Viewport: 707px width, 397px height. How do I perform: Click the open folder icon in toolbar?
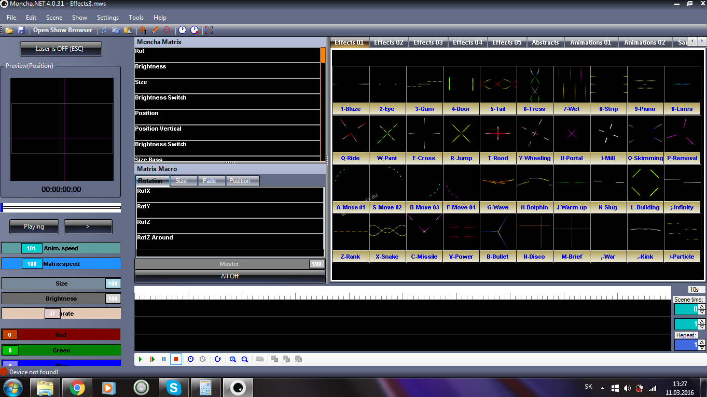[9, 30]
